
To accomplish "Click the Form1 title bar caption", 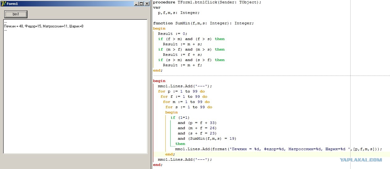I will 12,4.
